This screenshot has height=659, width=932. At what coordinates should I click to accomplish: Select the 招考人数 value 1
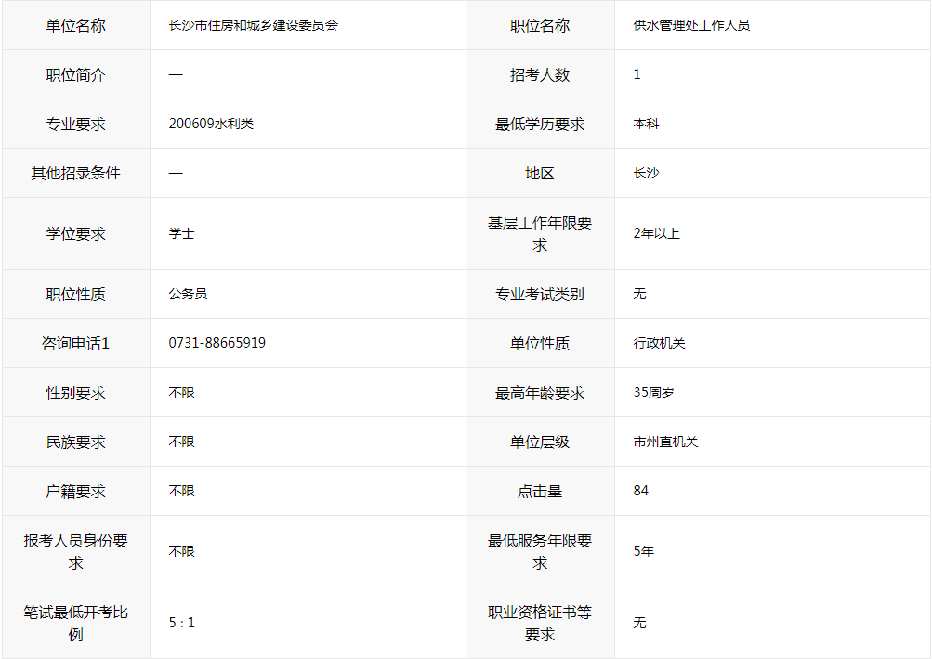[637, 74]
